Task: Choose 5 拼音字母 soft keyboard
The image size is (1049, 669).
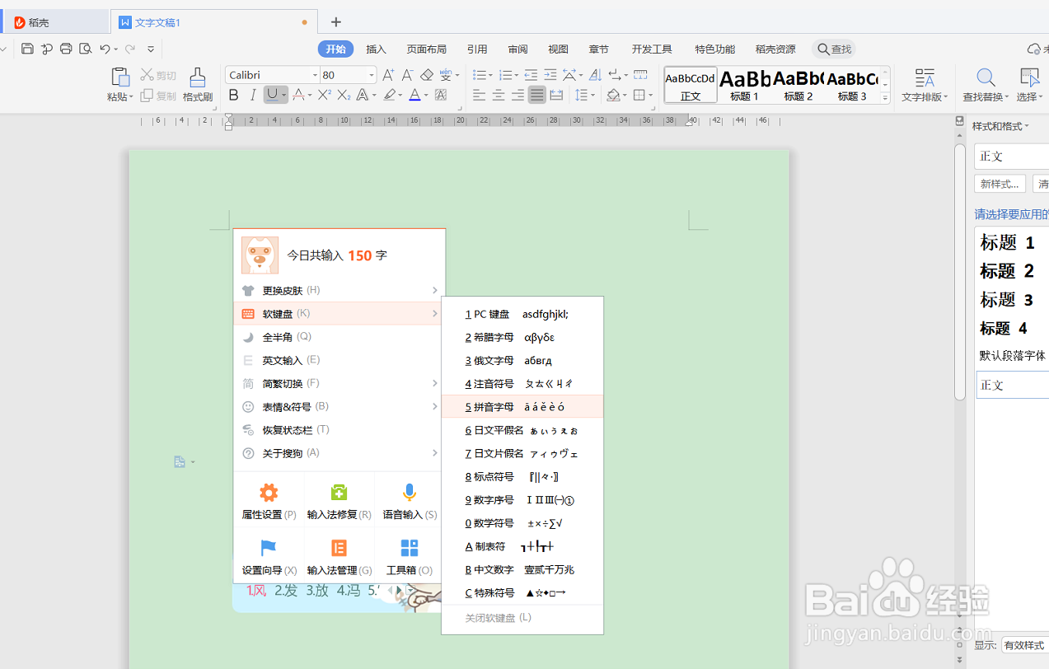Action: coord(522,407)
